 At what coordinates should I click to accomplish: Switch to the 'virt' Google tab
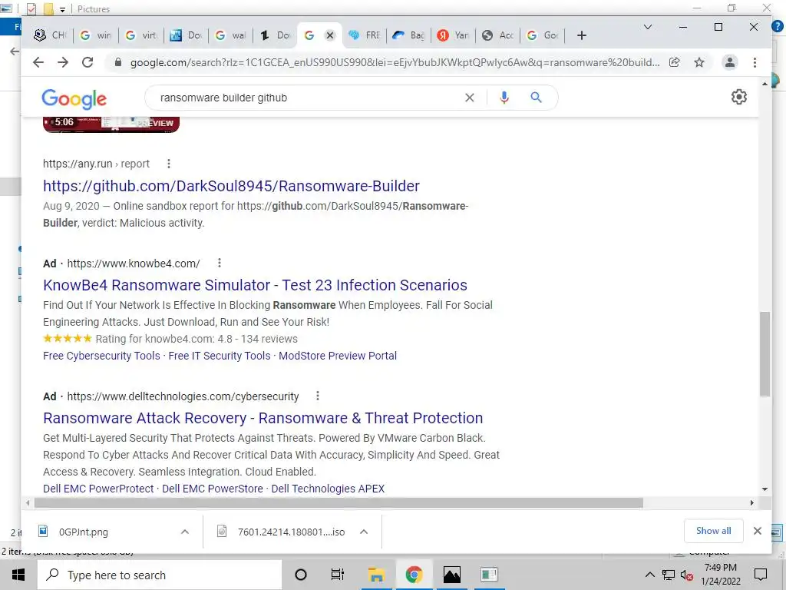tap(142, 35)
